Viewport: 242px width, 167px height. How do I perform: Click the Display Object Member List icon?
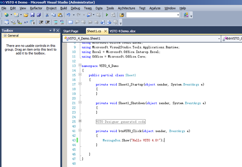coord(6,22)
